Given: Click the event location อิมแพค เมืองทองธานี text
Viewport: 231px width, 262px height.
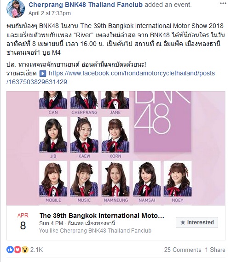Looking at the screenshot, I should pyautogui.click(x=100, y=223).
